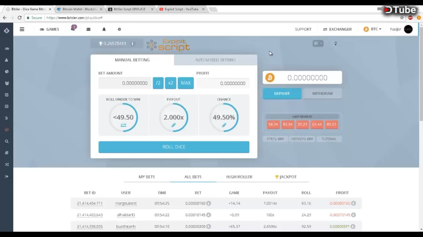Viewport: 423px width, 237px height.
Task: Click the browser reload button
Action: (x=19, y=18)
